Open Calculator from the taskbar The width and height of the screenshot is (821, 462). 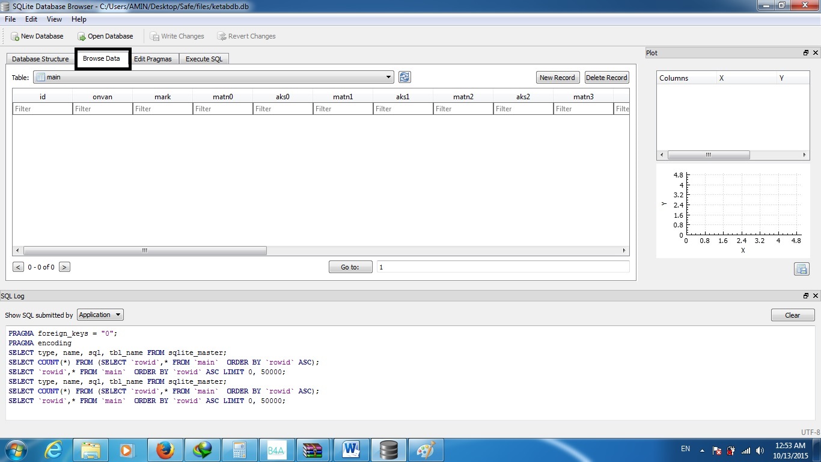click(x=240, y=449)
